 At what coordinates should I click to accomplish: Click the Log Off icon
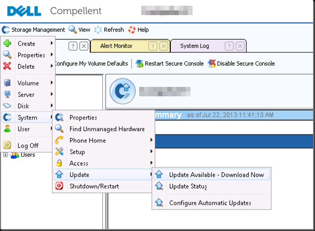(x=7, y=145)
